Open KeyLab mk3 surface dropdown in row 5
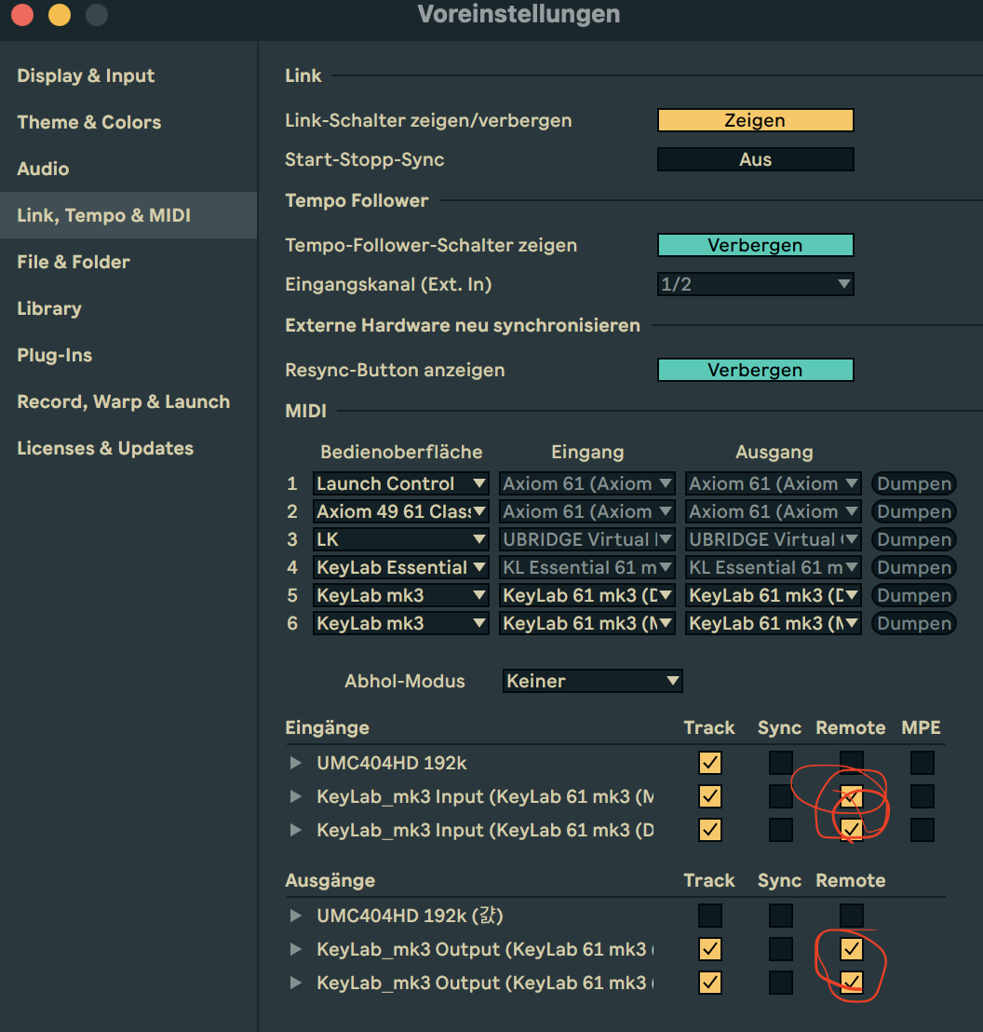This screenshot has width=983, height=1032. tap(400, 596)
